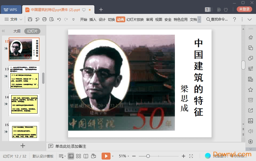The width and height of the screenshot is (256, 161).
Task: Open the 设计 ribbon tab
Action: coord(102,19)
